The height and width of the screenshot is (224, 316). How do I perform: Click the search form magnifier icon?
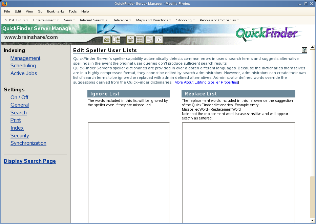149,40
